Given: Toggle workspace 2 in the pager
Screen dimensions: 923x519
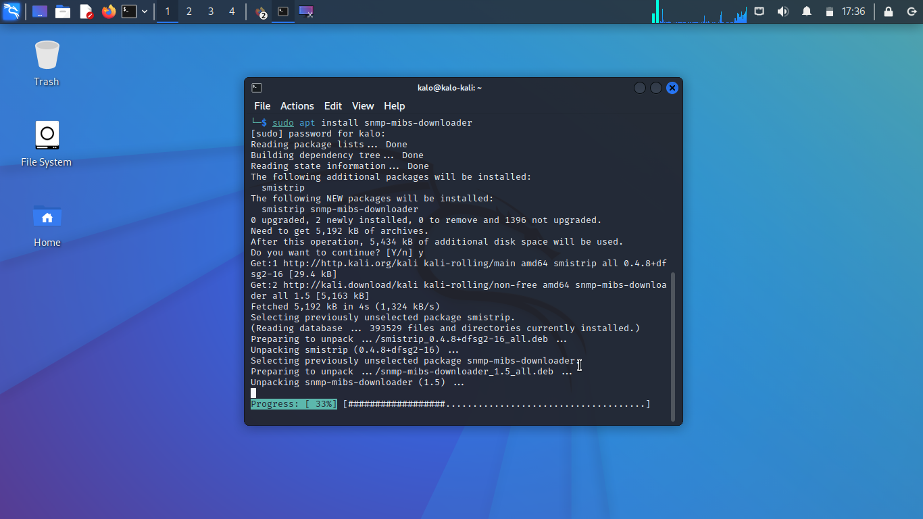Looking at the screenshot, I should coord(189,11).
